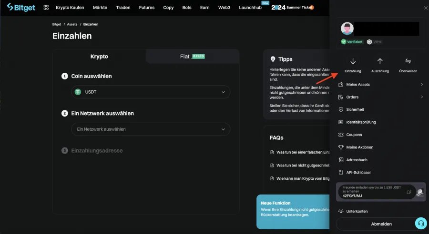This screenshot has width=429, height=234.
Task: Click the Einzahlung down-arrow icon
Action: (353, 61)
